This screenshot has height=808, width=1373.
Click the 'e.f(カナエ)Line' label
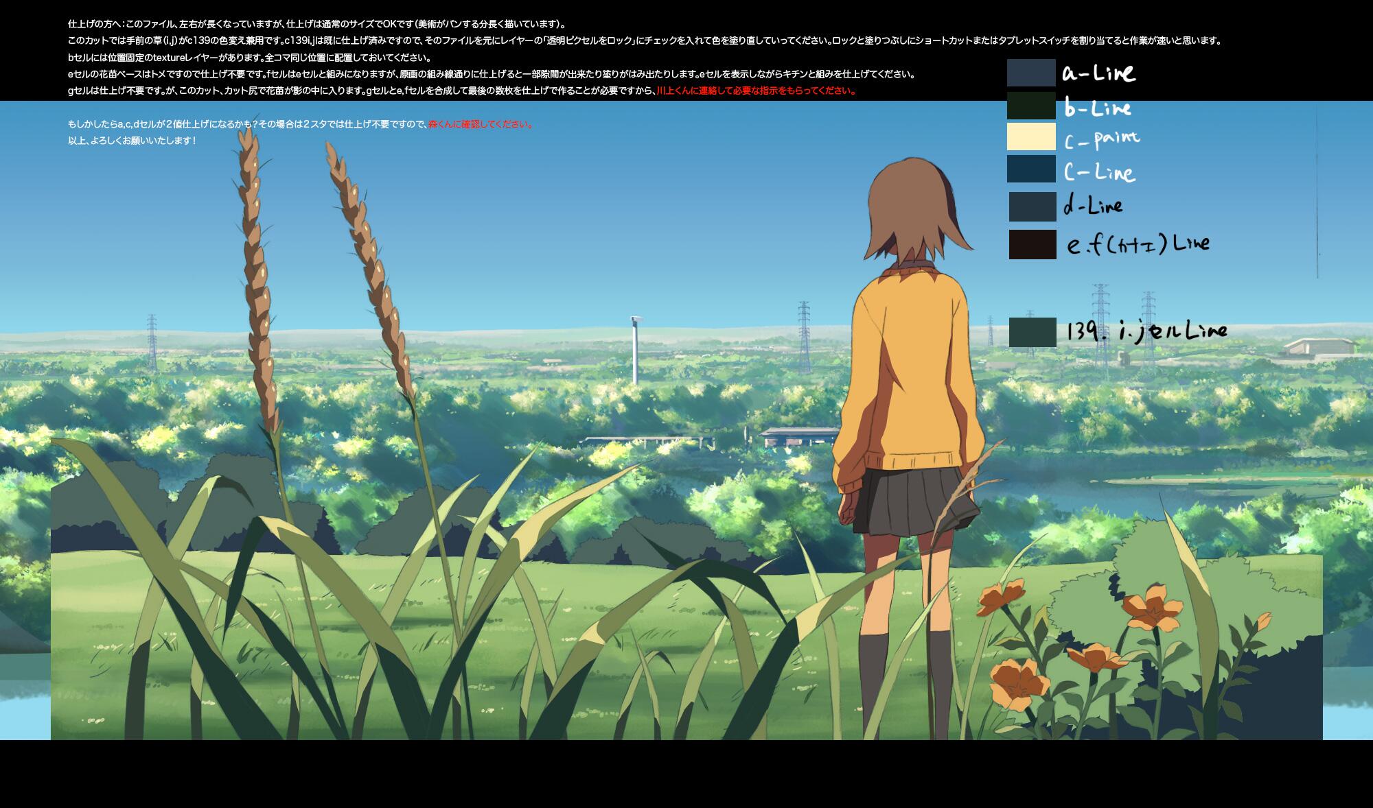pos(1138,244)
